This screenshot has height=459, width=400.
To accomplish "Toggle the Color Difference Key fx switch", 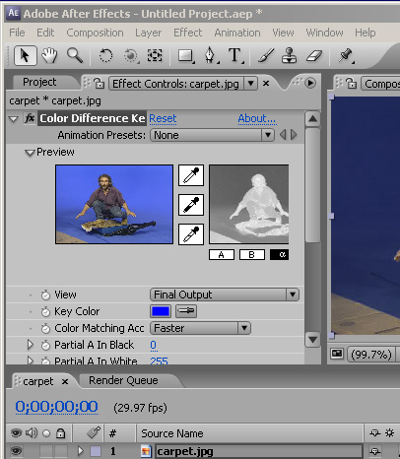I will pyautogui.click(x=30, y=118).
